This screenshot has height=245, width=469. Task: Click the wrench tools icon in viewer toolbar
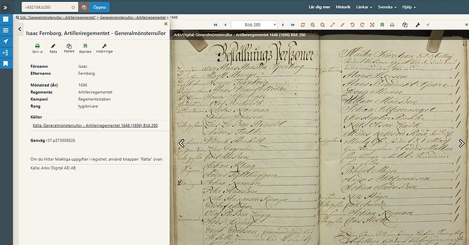[x=418, y=24]
